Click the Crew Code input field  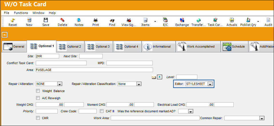(x=88, y=111)
